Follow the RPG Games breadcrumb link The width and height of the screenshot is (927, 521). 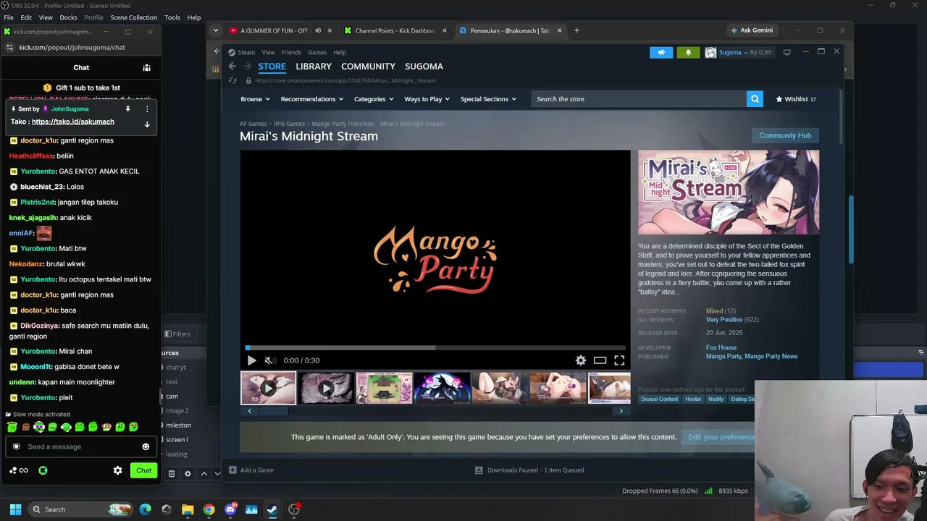pyautogui.click(x=289, y=124)
